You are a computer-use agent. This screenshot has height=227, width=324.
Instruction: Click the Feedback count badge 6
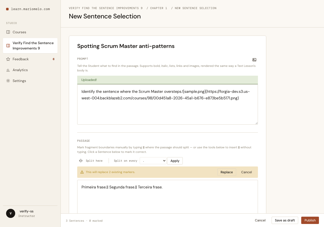(x=53, y=59)
